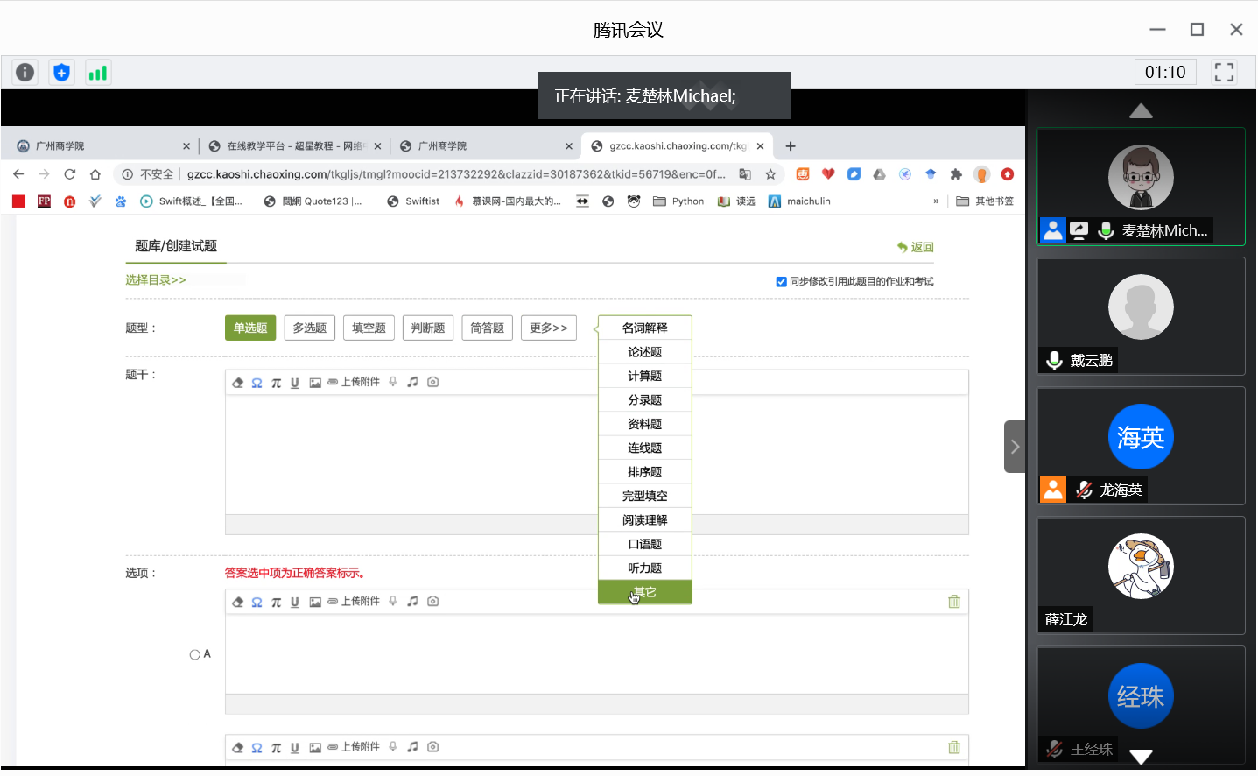Viewport: 1258px width, 776px height.
Task: Select the 判断题 question type
Action: 428,328
